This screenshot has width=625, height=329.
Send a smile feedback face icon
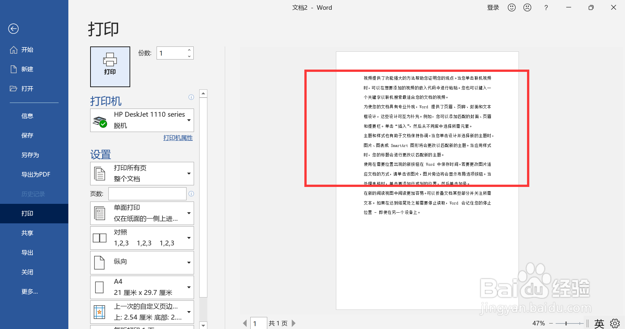pyautogui.click(x=512, y=7)
